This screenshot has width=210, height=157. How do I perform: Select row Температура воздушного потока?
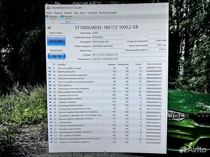(106, 109)
